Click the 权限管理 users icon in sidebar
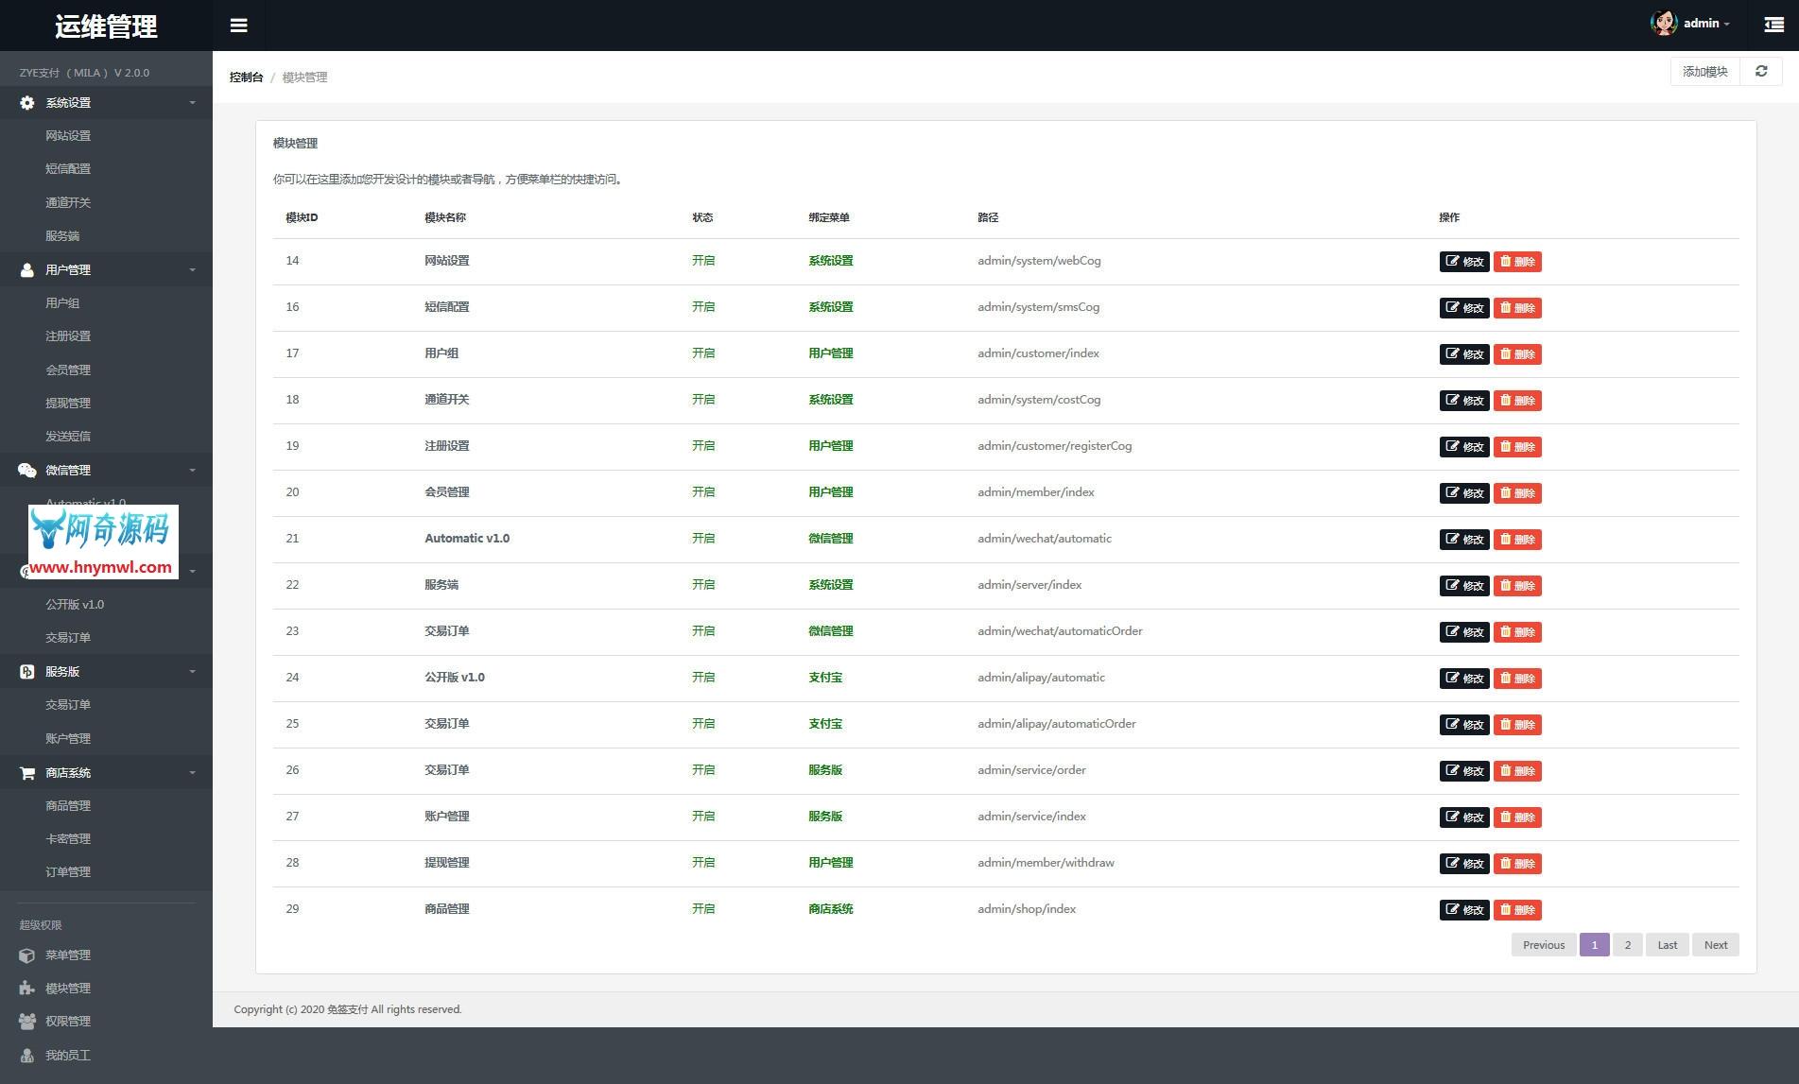Screen dimensions: 1799x1084 pos(27,1022)
